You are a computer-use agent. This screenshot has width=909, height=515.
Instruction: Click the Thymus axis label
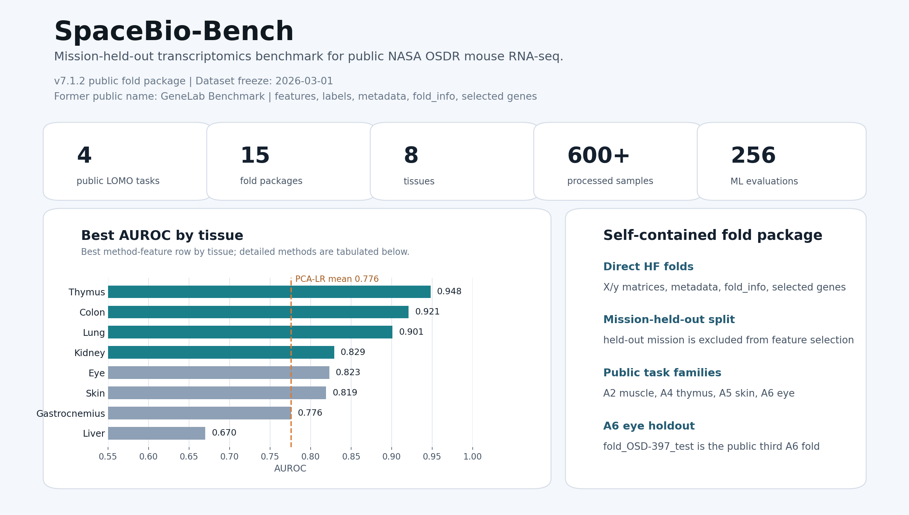[87, 292]
